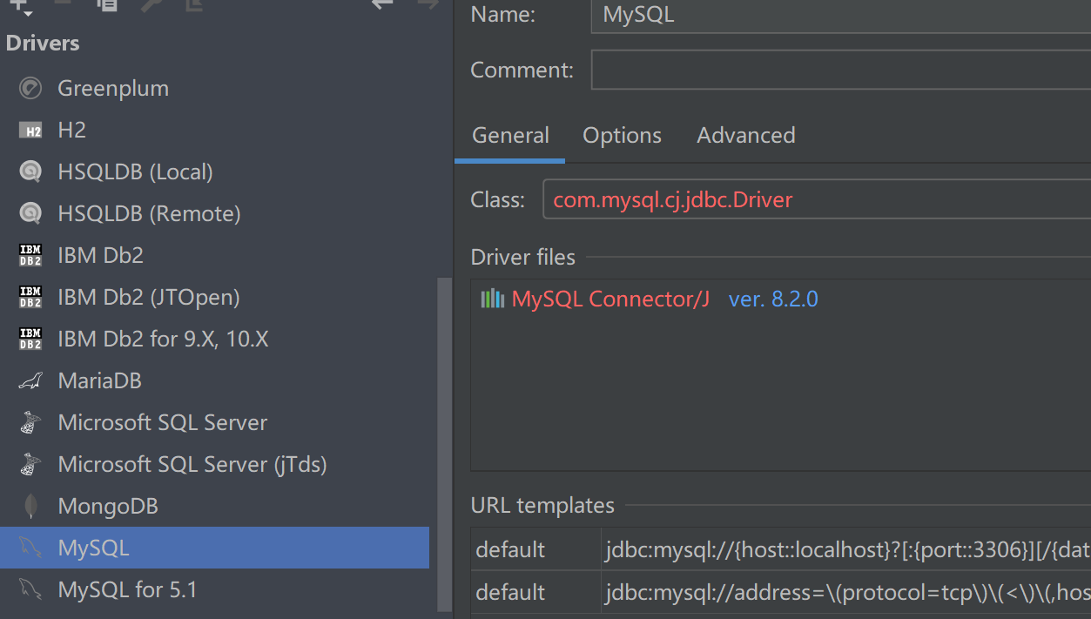Select the HSQLDB (Local) driver icon

tap(30, 172)
